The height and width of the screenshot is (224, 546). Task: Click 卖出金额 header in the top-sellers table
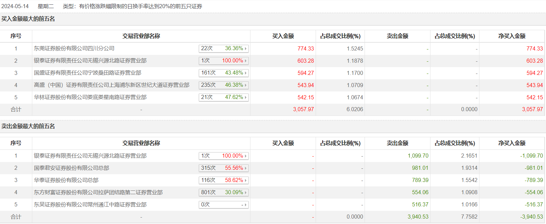(397, 143)
